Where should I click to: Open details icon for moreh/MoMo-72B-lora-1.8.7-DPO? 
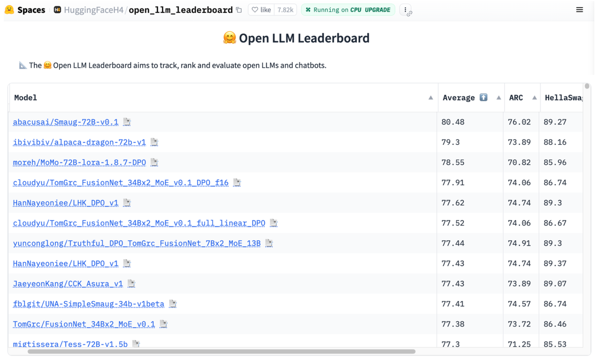pos(154,162)
